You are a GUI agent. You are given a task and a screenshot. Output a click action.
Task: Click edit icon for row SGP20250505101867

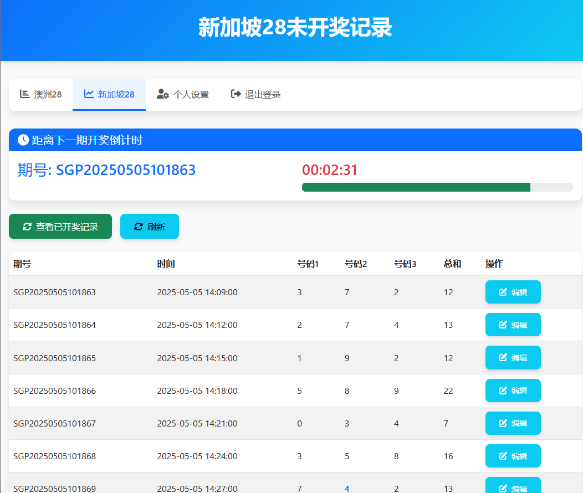pos(503,423)
